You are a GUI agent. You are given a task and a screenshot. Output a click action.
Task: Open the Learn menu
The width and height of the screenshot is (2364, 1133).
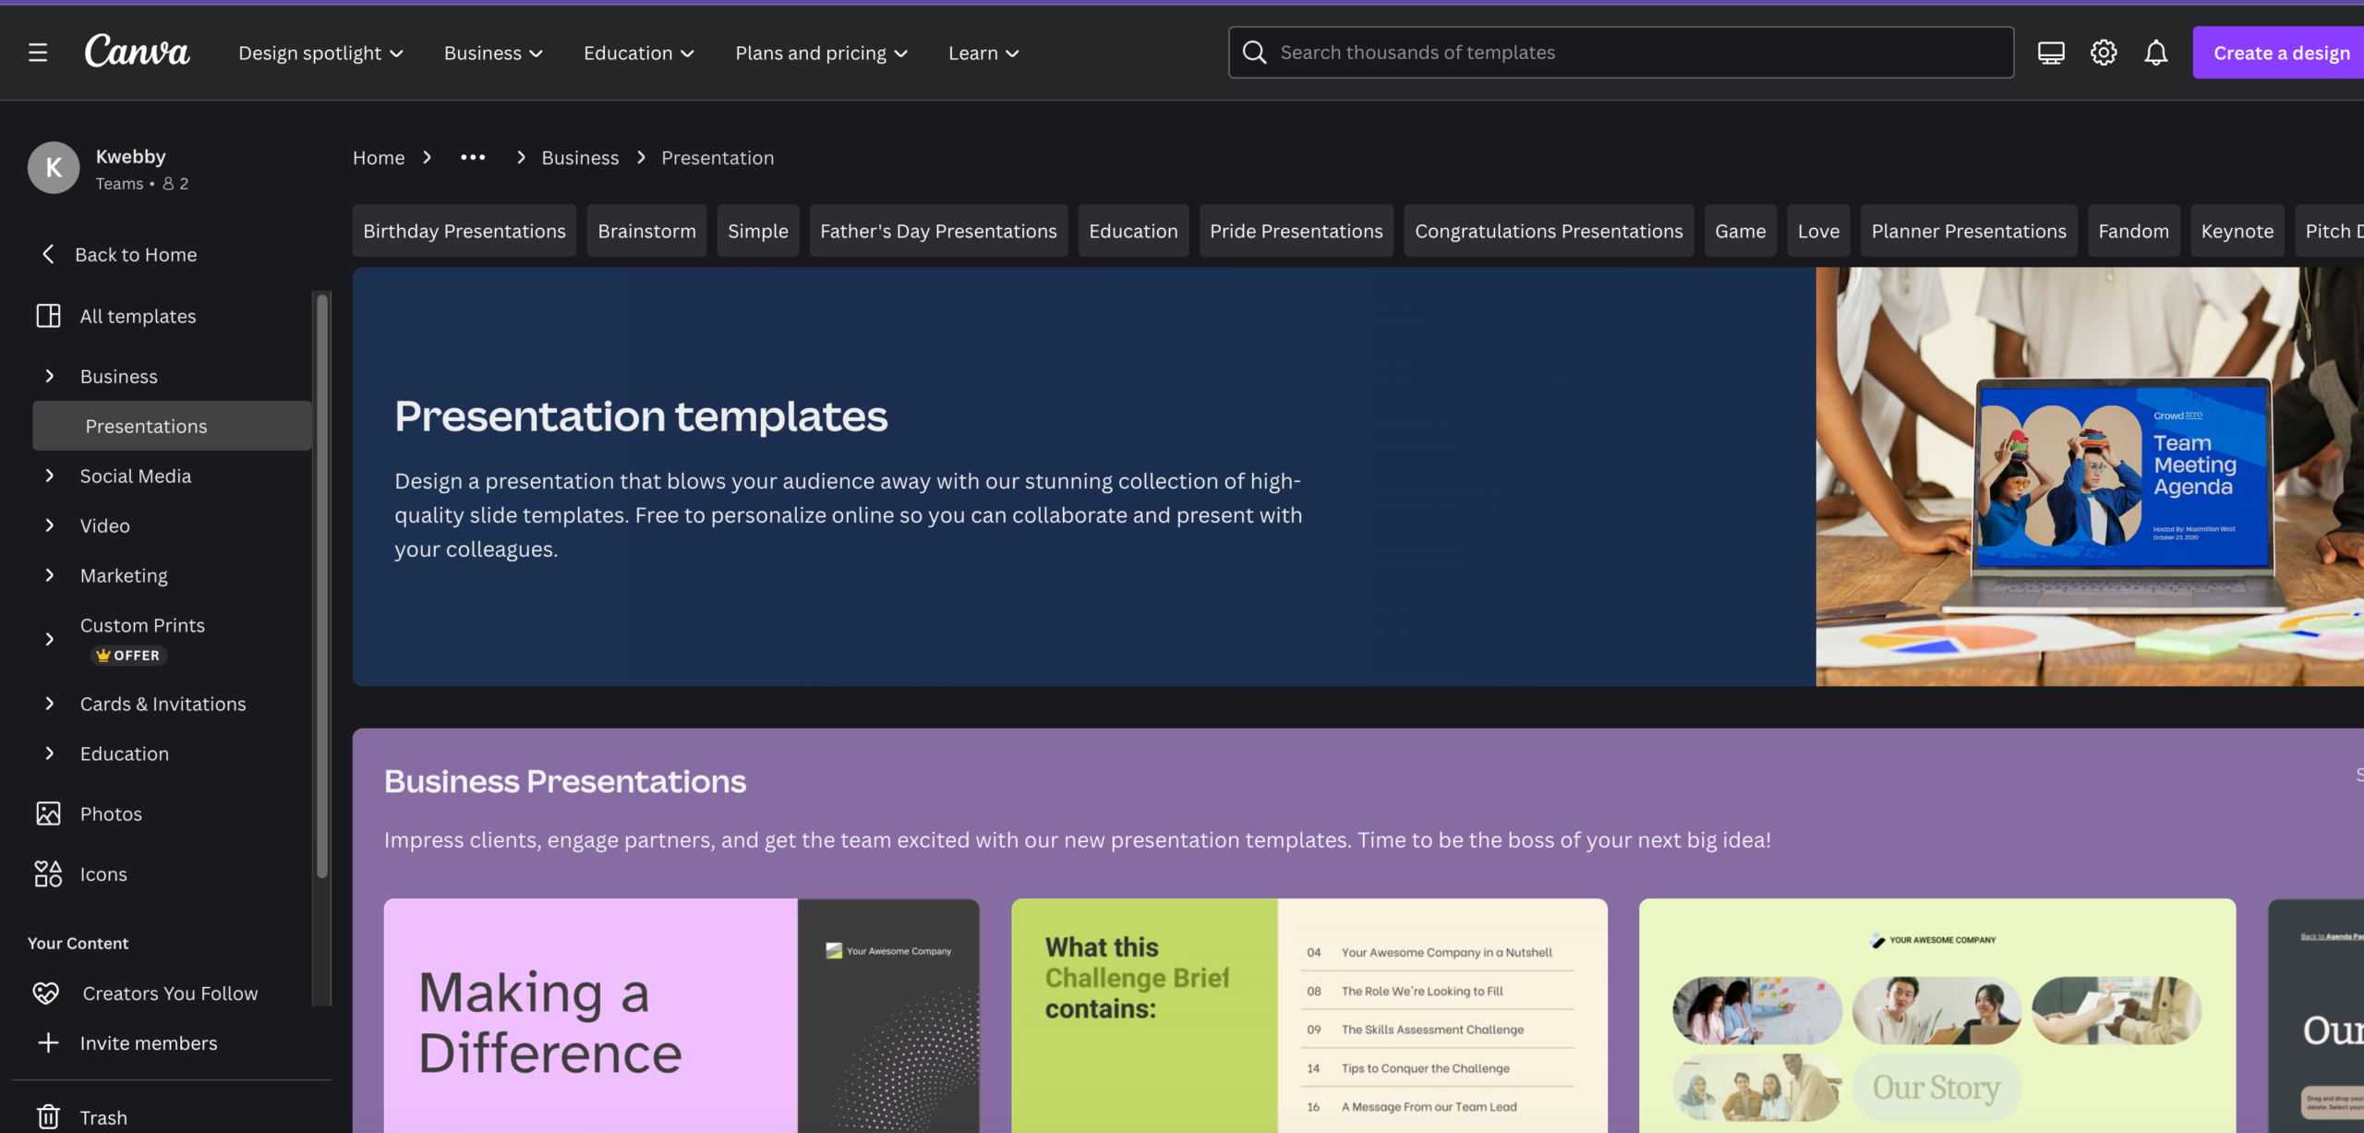coord(982,53)
